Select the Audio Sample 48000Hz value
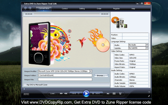The height and width of the screenshot is (105, 168). [x=138, y=83]
